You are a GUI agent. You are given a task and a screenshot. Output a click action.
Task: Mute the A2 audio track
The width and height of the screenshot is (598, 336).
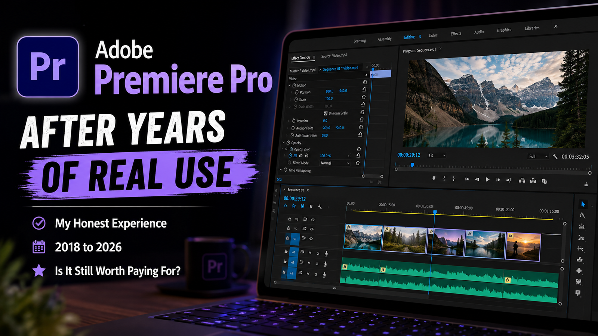(309, 263)
